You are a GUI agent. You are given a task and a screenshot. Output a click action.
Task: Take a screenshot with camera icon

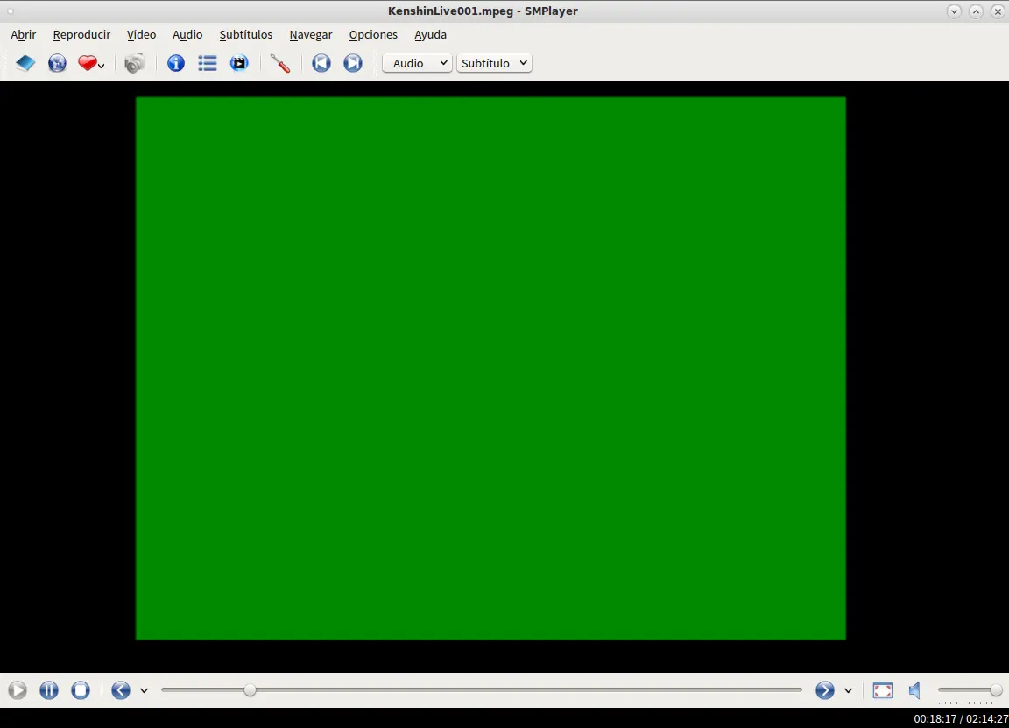(x=135, y=63)
